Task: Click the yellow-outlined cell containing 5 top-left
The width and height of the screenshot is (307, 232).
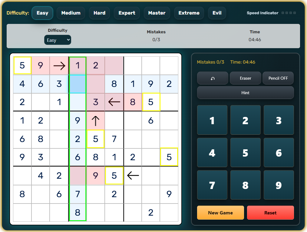Action: [22, 65]
